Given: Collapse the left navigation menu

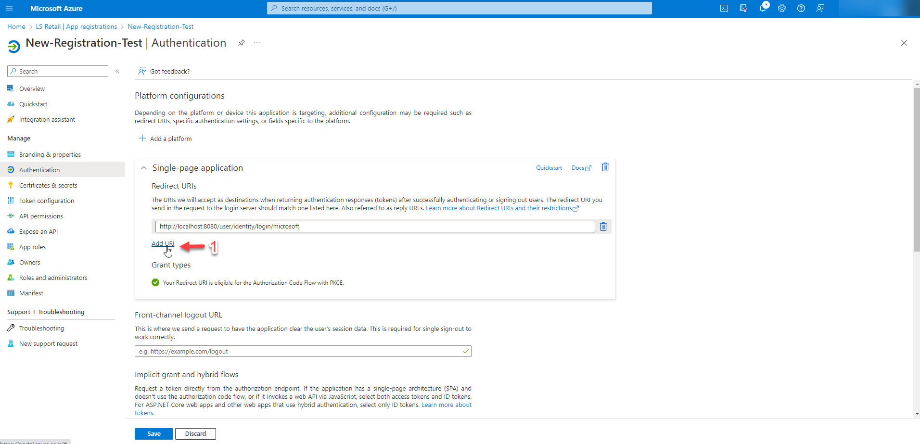Looking at the screenshot, I should click(117, 71).
